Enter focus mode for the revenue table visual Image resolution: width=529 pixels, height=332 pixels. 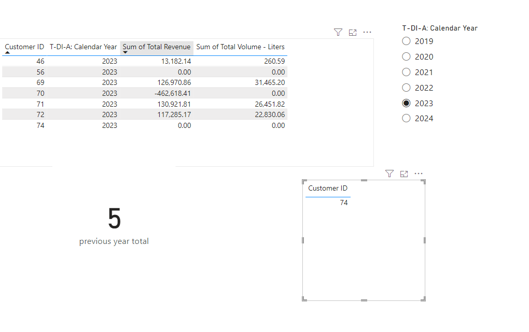[353, 32]
